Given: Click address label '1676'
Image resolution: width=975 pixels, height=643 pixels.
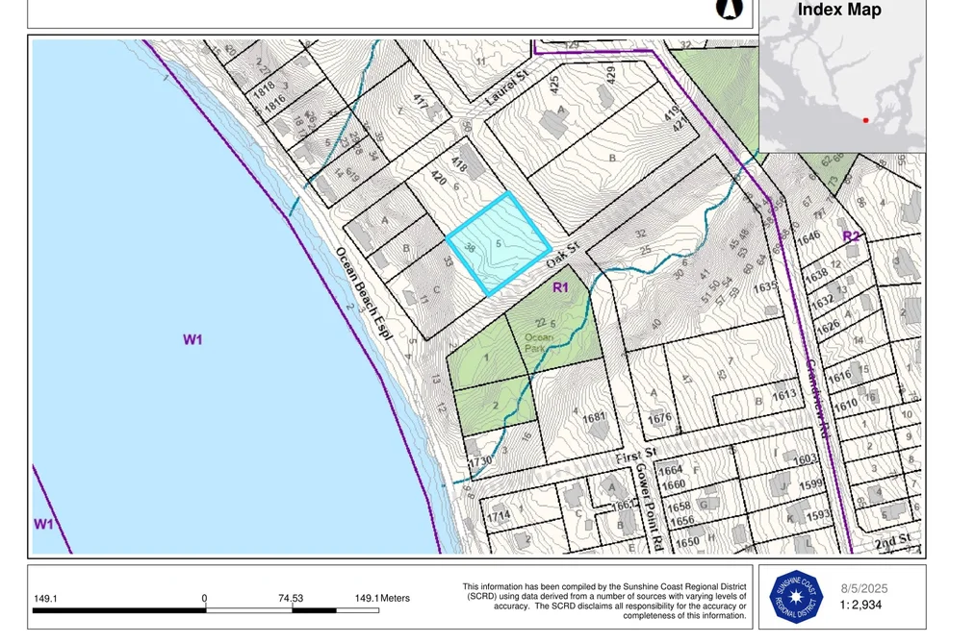Looking at the screenshot, I should [x=659, y=418].
